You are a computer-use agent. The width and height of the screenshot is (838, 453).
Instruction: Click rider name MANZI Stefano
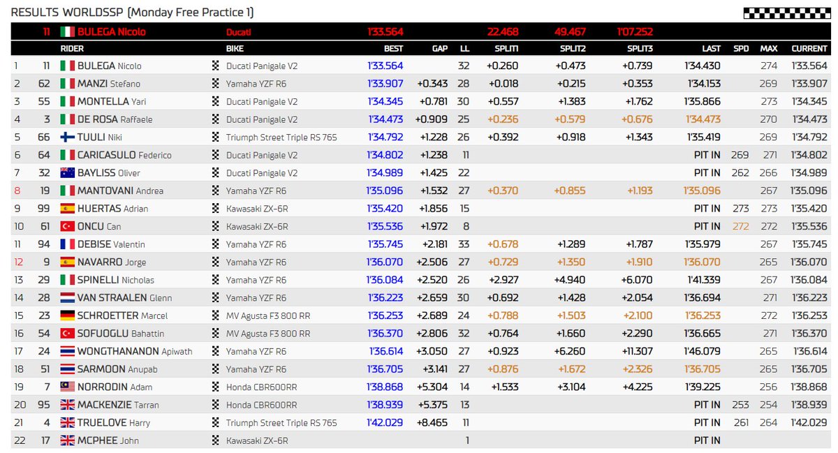109,84
